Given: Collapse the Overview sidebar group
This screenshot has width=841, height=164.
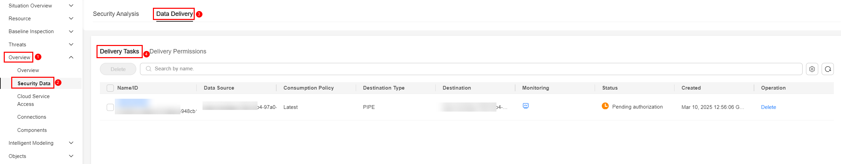Looking at the screenshot, I should (71, 57).
